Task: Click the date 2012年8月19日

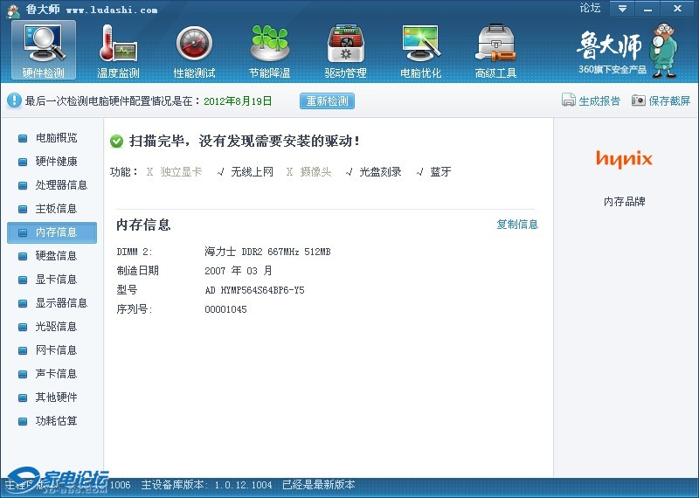Action: (x=238, y=101)
